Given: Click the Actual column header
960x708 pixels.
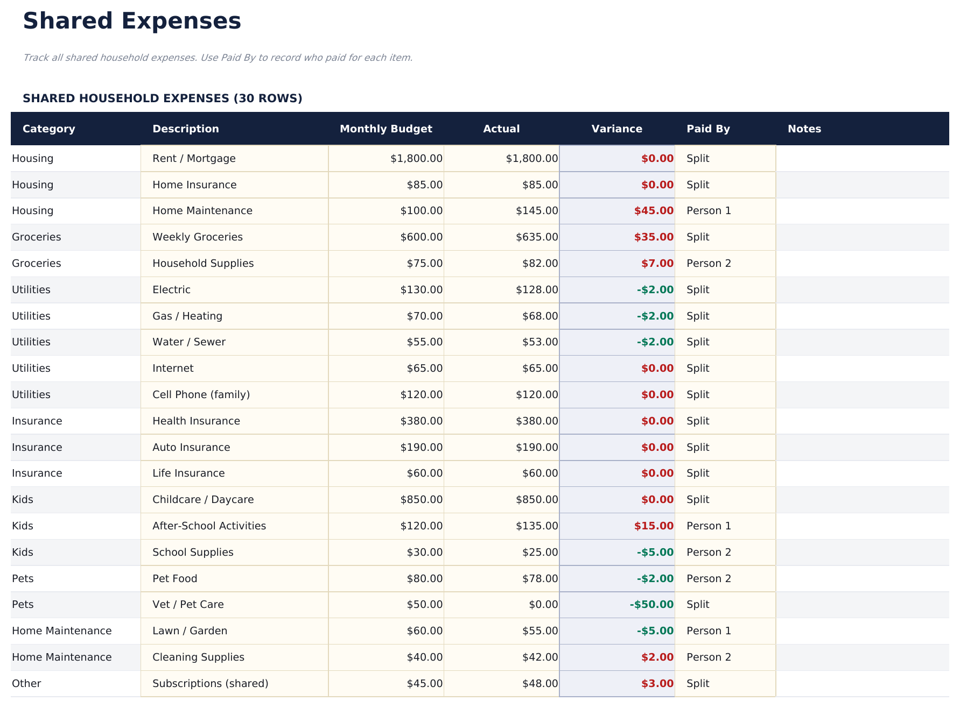Looking at the screenshot, I should 501,129.
